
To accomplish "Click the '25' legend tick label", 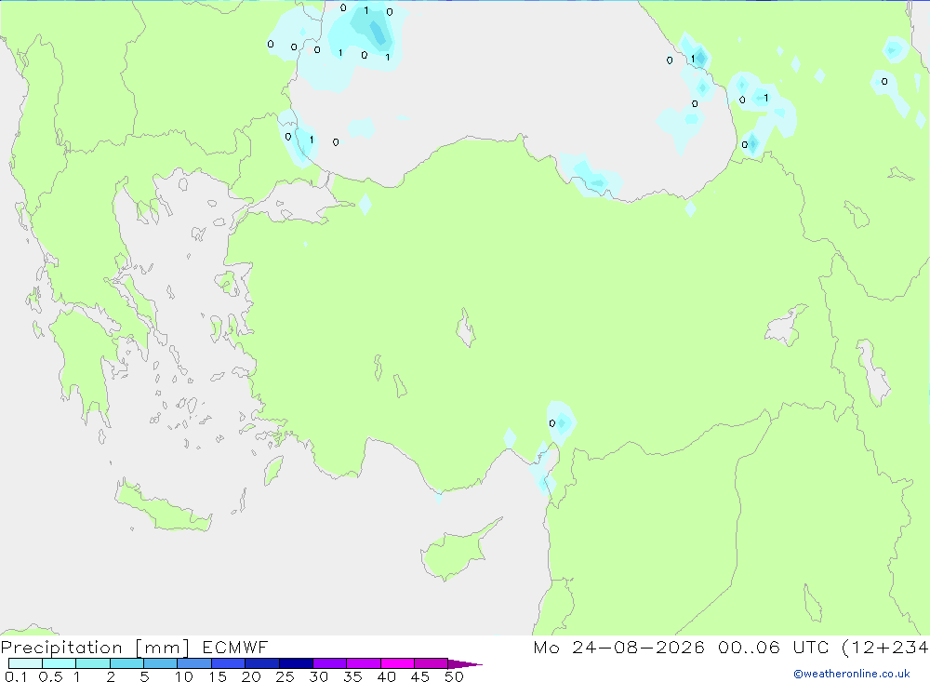I will click(285, 676).
